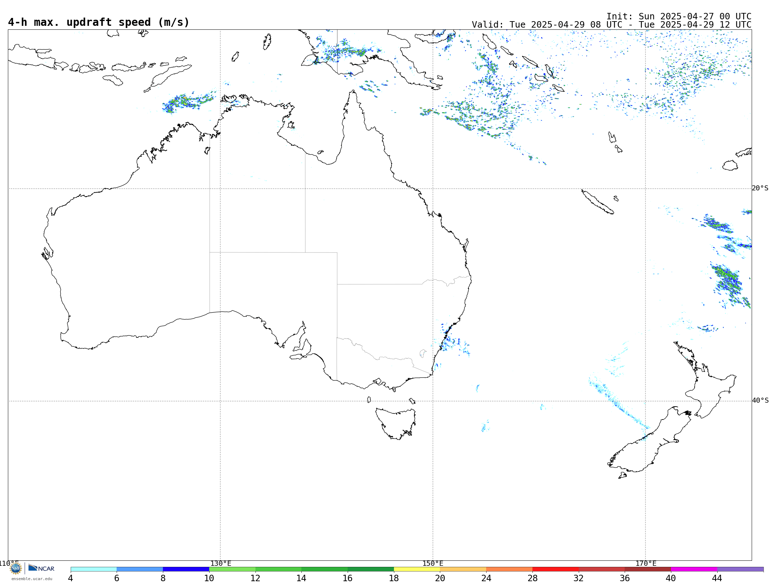Click the colorbar tick label '44'
The height and width of the screenshot is (583, 775).
coord(717,578)
